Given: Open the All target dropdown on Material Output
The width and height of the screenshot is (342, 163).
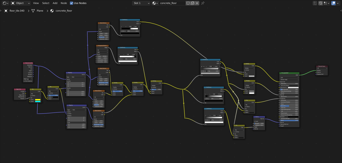Looking at the screenshot, I should [322, 68].
